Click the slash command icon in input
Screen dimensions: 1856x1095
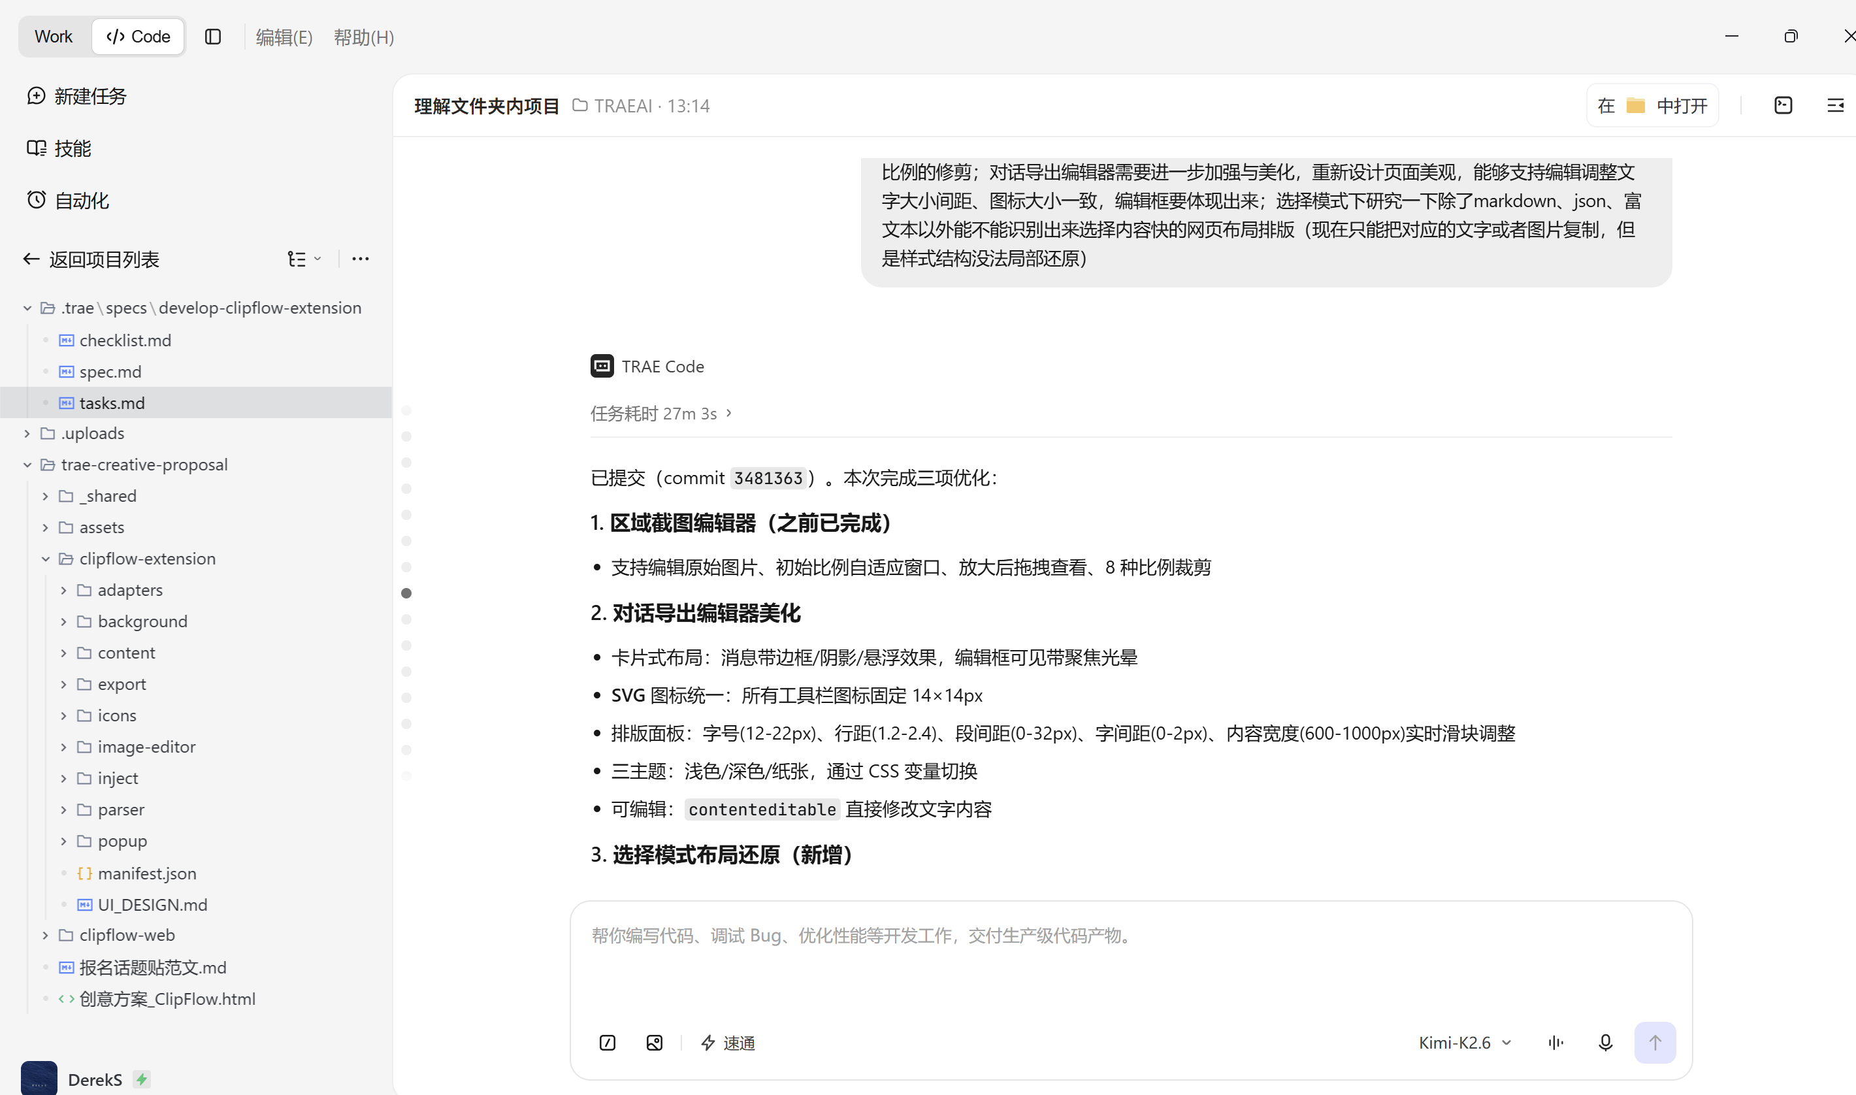click(608, 1043)
